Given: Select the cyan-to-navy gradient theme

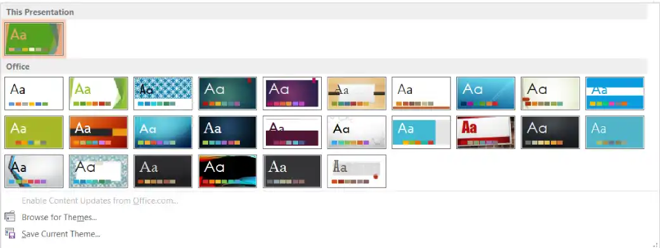Looking at the screenshot, I should pos(163,133).
